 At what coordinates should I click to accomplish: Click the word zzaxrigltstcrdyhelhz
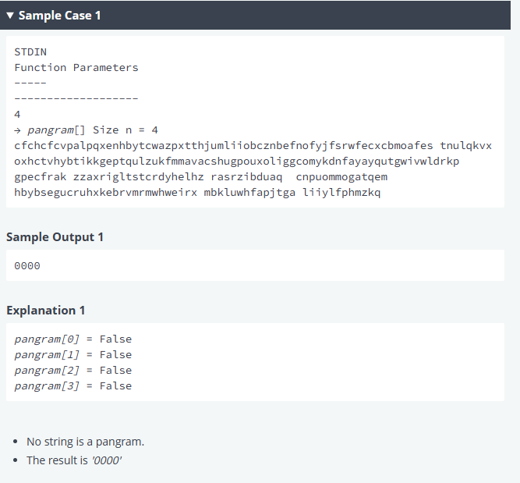[x=139, y=177]
